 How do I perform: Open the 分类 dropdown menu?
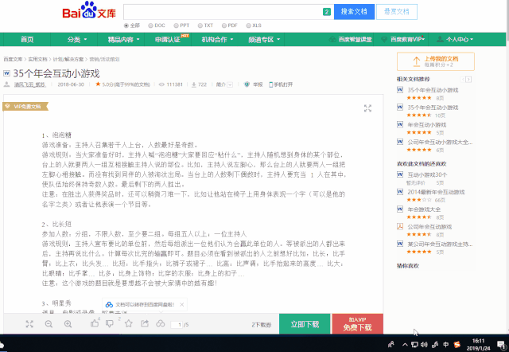[x=77, y=39]
